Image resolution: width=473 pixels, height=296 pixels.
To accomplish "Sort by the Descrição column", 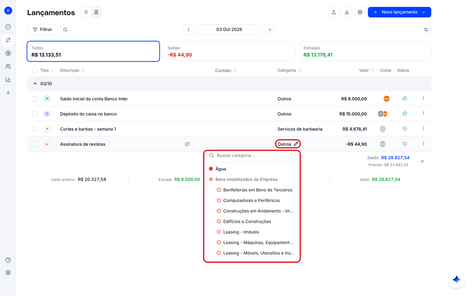I will coord(72,70).
